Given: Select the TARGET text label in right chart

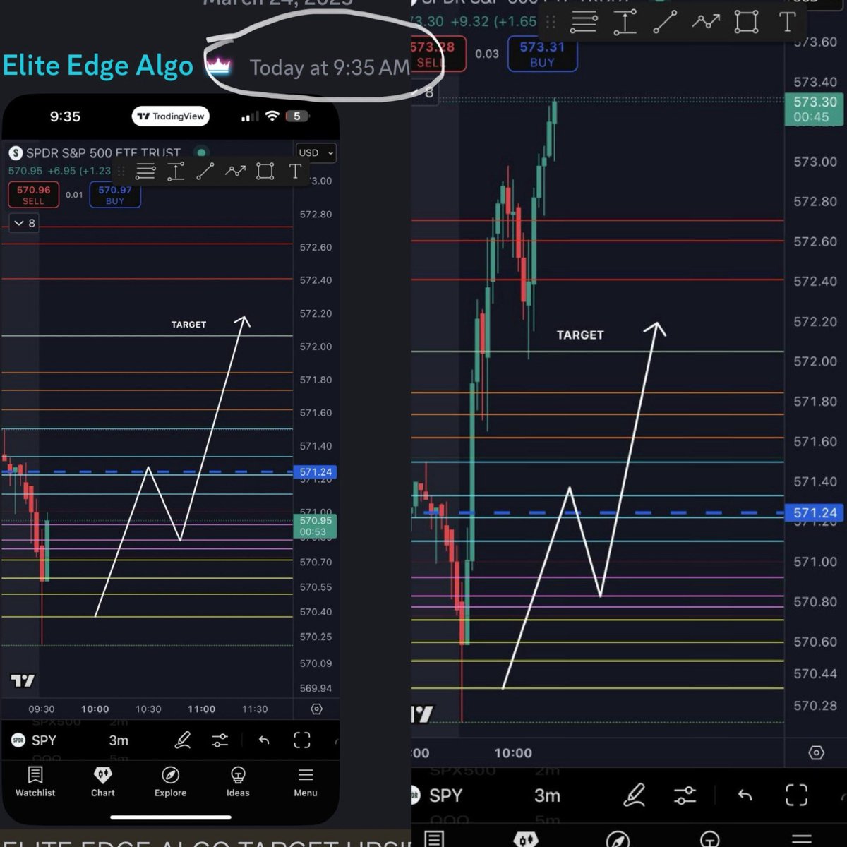Looking at the screenshot, I should tap(580, 335).
